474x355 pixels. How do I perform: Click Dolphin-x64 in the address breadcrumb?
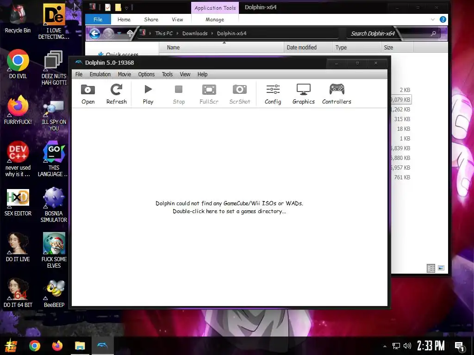pos(232,33)
